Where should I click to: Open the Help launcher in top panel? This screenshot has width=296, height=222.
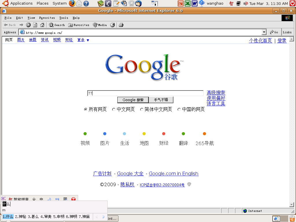[86, 3]
